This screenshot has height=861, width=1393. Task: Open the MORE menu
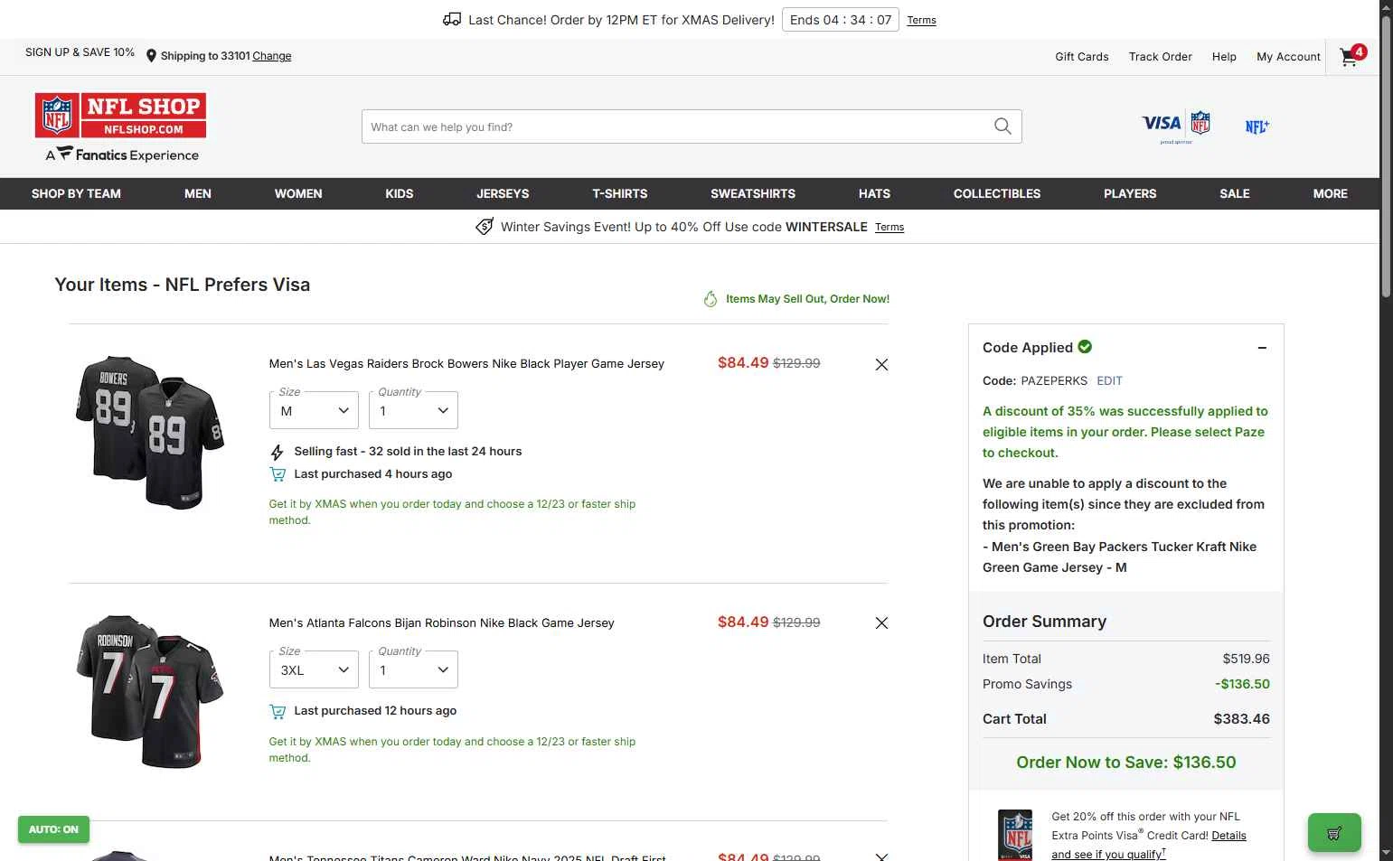tap(1331, 193)
